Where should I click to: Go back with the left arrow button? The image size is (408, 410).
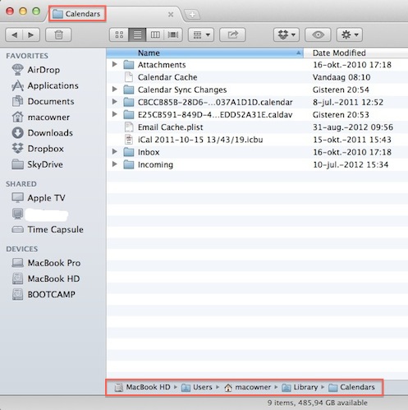[x=14, y=35]
